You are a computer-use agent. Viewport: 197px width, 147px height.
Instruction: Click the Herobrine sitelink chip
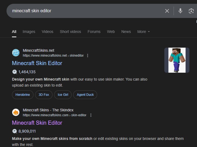tap(23, 95)
